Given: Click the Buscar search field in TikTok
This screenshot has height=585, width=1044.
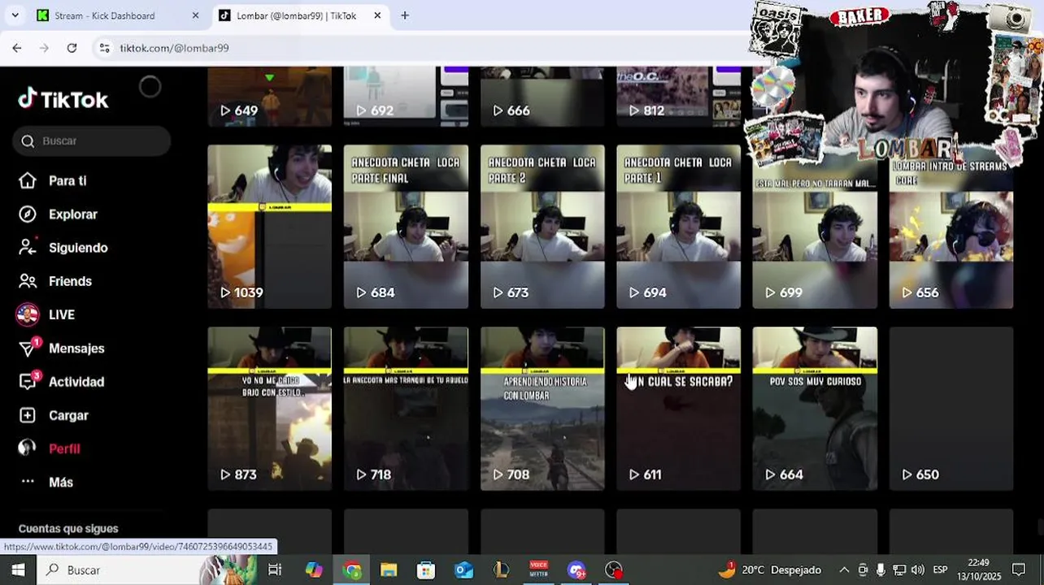Looking at the screenshot, I should 92,141.
